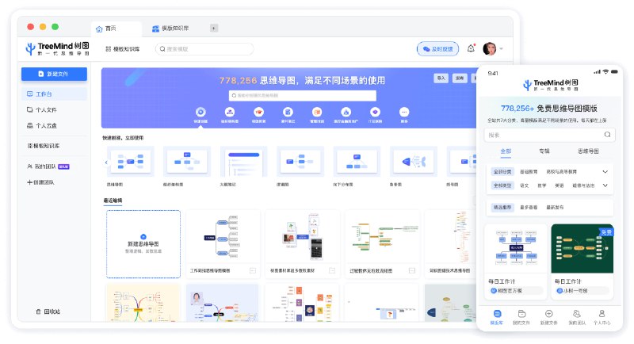Expand the user avatar dropdown arrow
634x344 pixels.
[x=502, y=49]
